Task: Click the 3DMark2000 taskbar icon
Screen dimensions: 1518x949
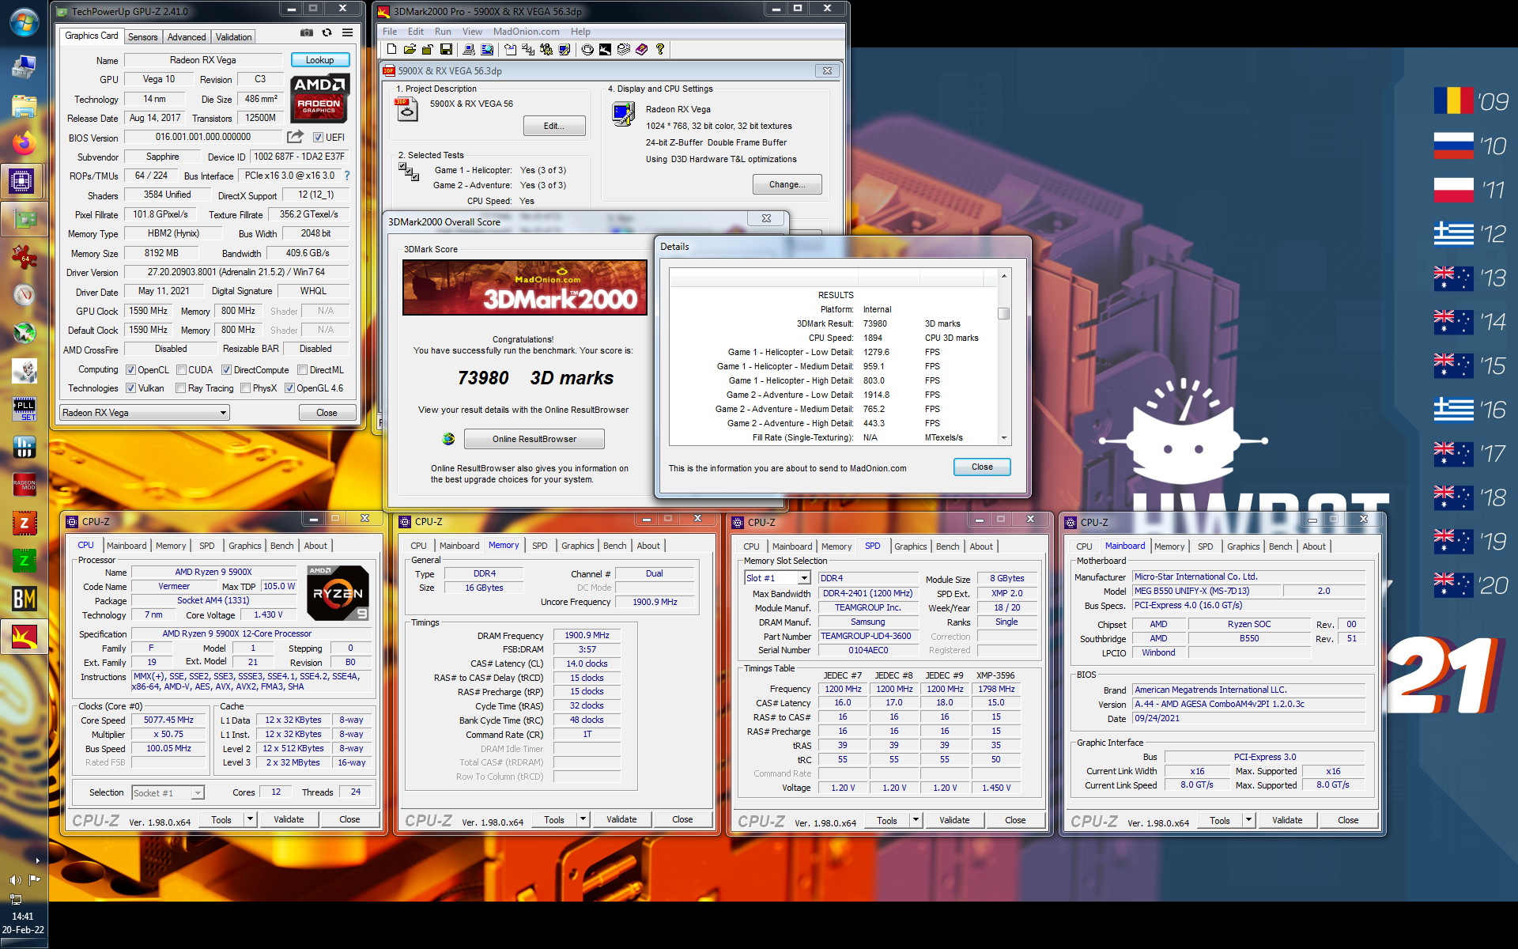Action: (24, 636)
